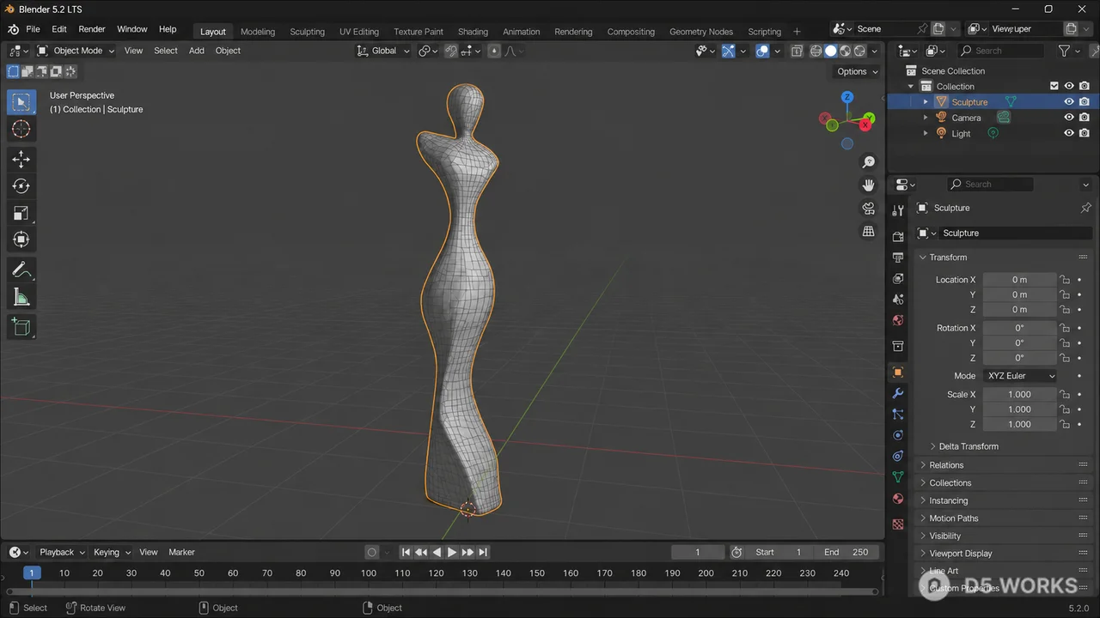1100x618 pixels.
Task: Activate the Rotate tool
Action: (21, 186)
